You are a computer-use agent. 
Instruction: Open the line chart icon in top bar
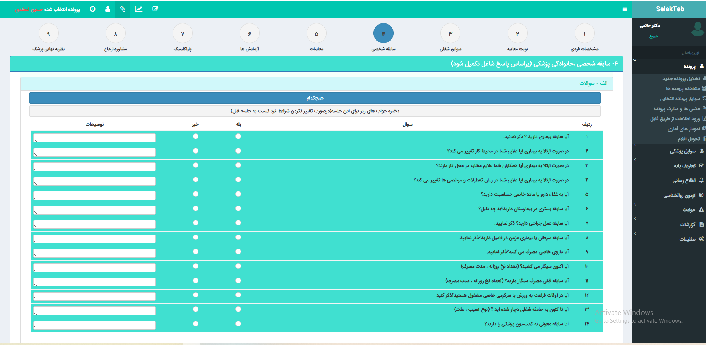pyautogui.click(x=139, y=9)
